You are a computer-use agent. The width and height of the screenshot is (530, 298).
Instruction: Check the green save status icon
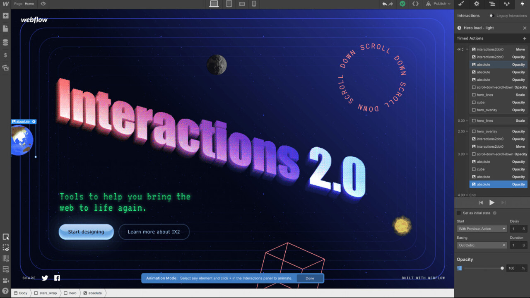click(402, 4)
